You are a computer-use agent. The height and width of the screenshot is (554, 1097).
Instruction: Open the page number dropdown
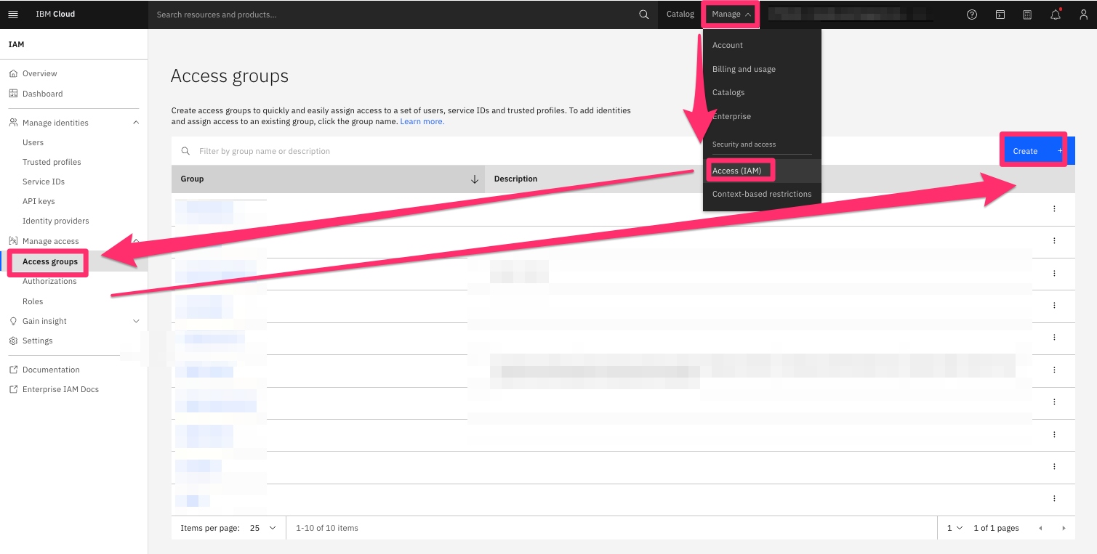coord(955,528)
